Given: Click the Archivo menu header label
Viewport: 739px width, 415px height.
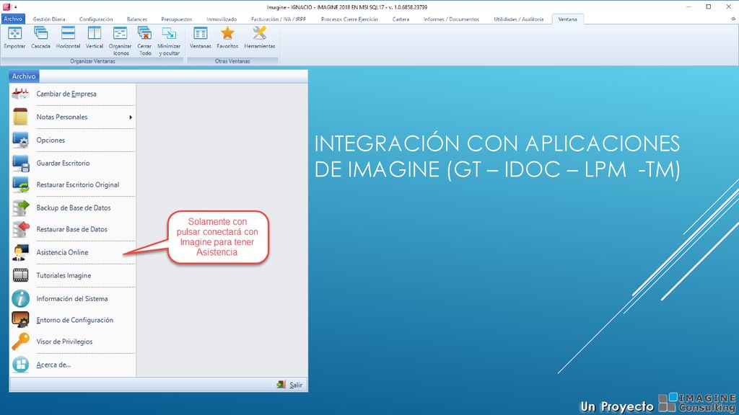Looking at the screenshot, I should point(24,76).
